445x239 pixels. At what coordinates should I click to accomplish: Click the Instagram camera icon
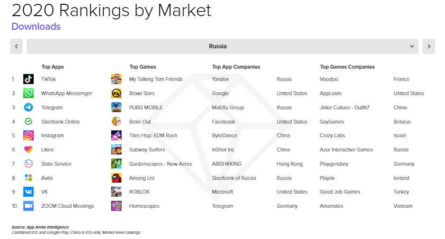pos(28,135)
